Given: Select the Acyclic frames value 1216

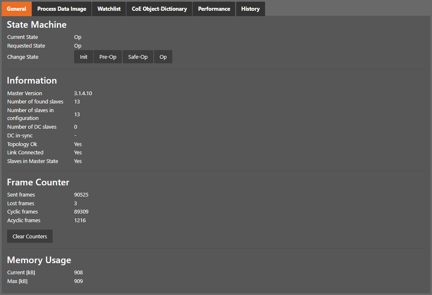Looking at the screenshot, I should click(x=80, y=221).
